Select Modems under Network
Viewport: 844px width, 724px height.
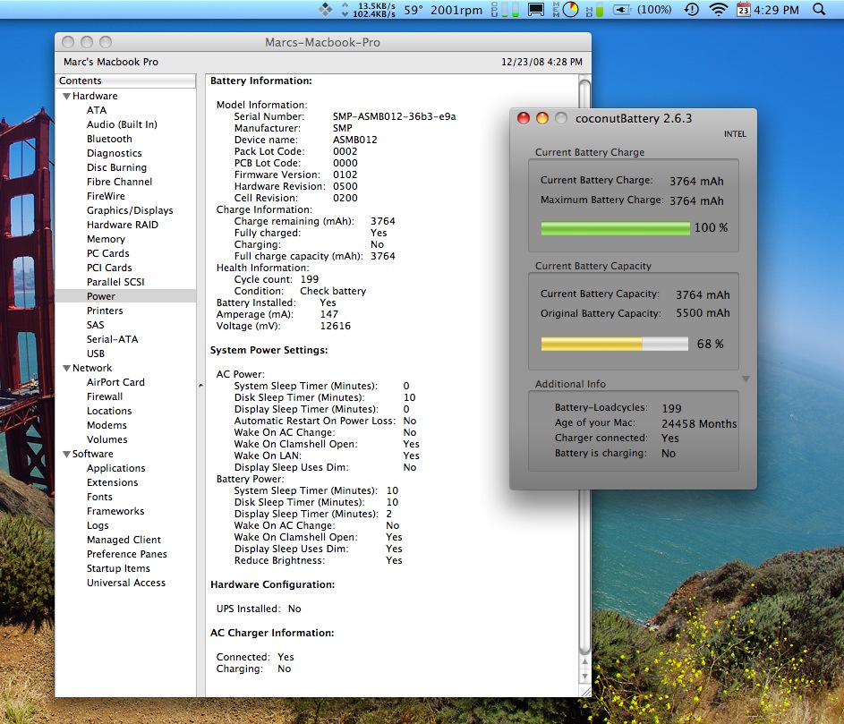click(x=107, y=425)
